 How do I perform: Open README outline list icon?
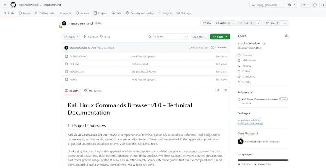click(225, 91)
